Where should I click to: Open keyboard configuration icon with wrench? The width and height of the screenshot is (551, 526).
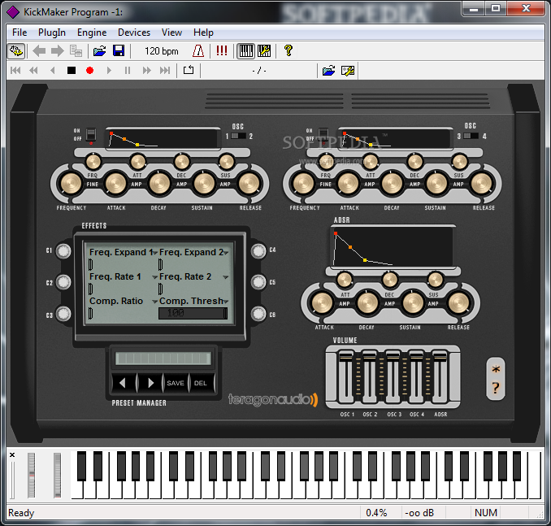tap(264, 51)
